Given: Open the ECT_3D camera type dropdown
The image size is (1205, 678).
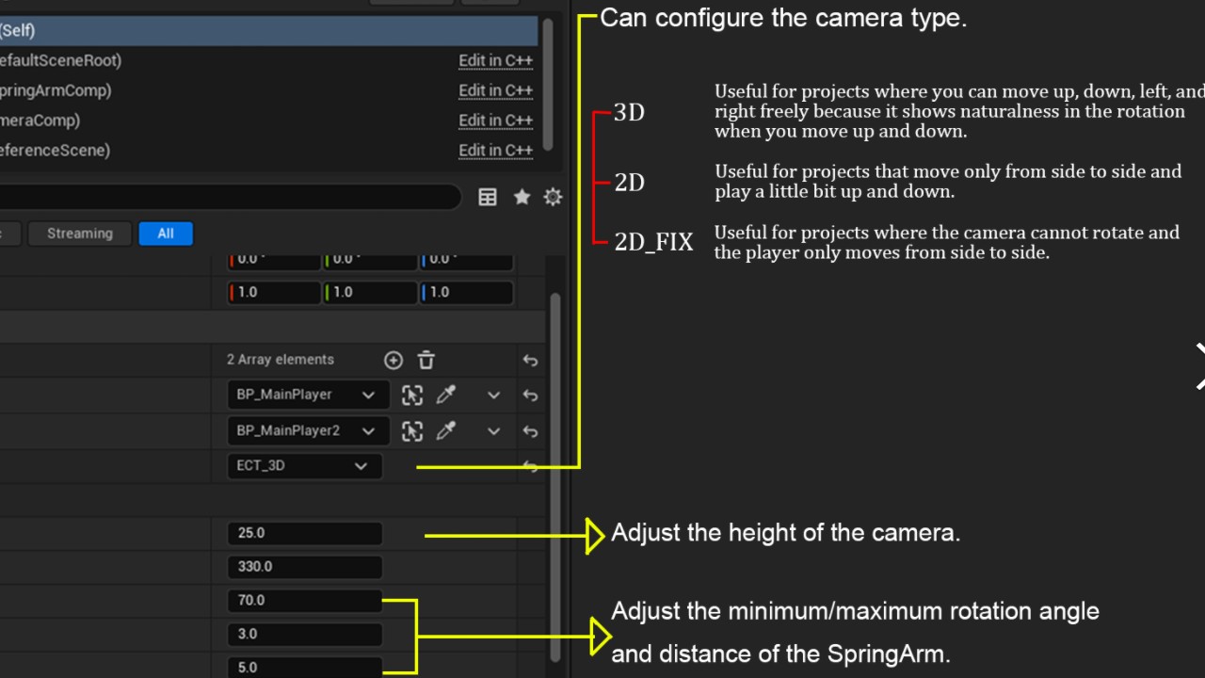Looking at the screenshot, I should pyautogui.click(x=304, y=466).
